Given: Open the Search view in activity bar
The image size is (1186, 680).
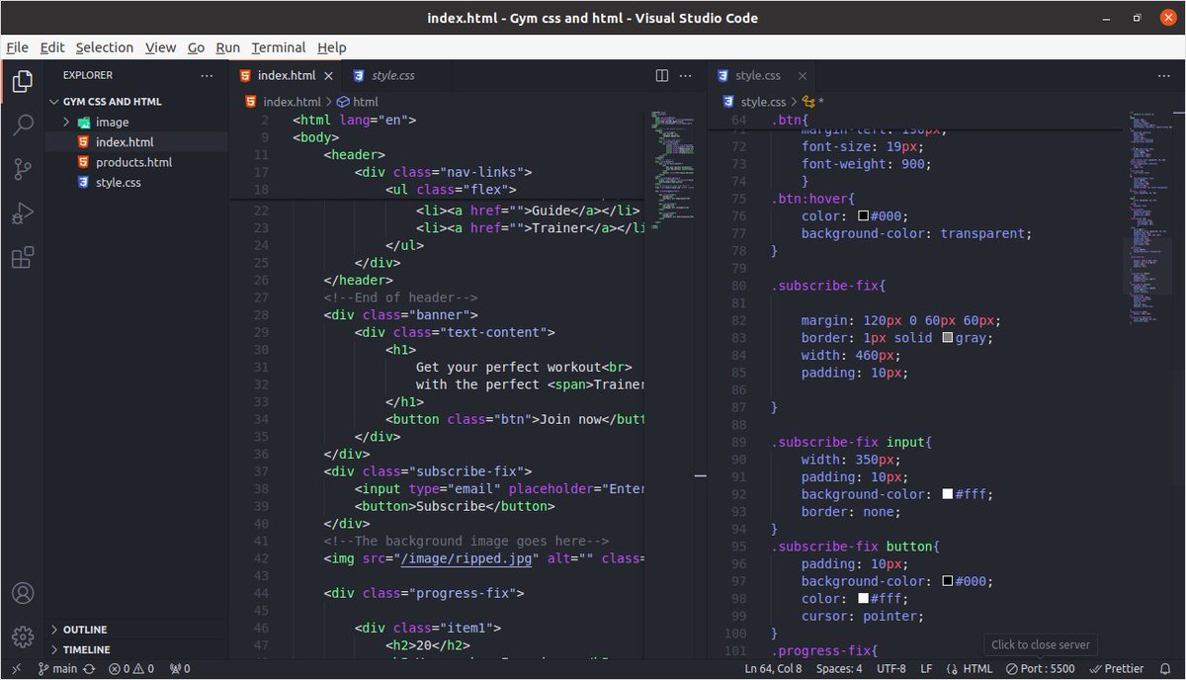Looking at the screenshot, I should pyautogui.click(x=22, y=125).
